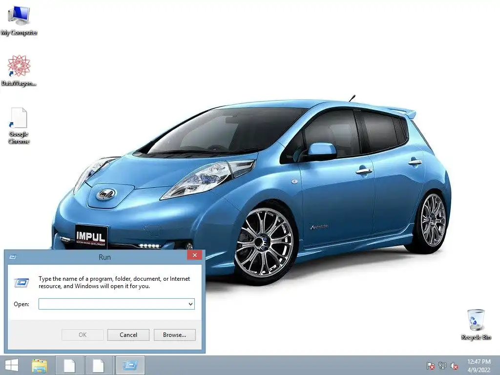Open File Explorer from the taskbar

click(x=40, y=366)
